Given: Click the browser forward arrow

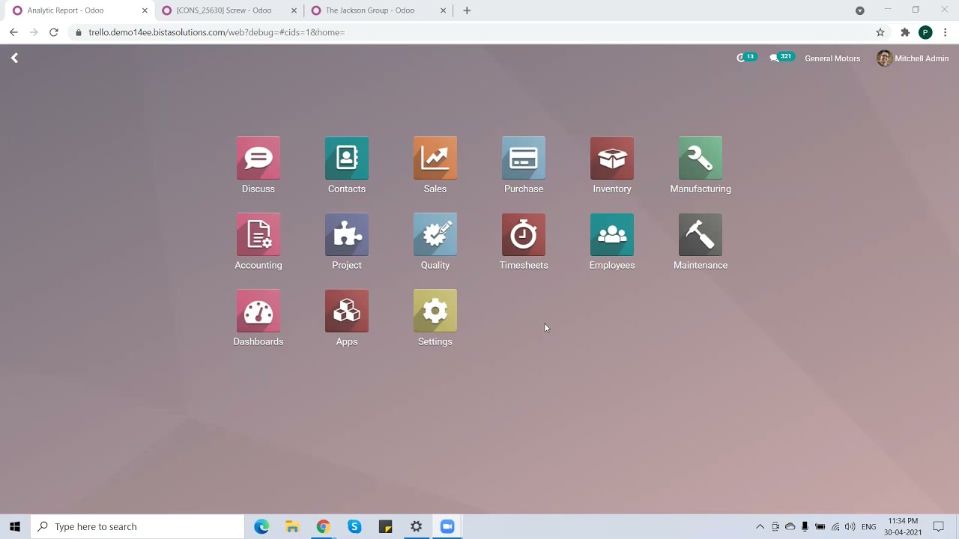Looking at the screenshot, I should click(x=34, y=32).
